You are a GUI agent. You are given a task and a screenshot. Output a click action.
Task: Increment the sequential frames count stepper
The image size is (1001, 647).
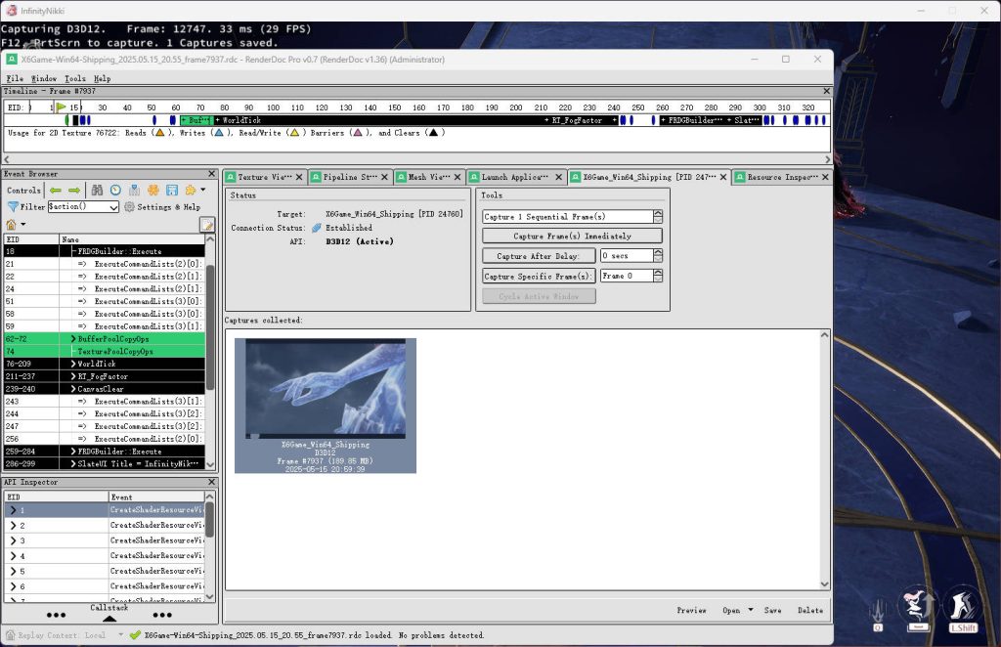tap(658, 213)
